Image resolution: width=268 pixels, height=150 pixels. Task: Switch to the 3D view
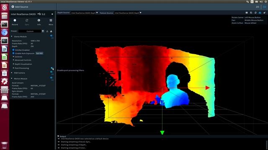click(x=265, y=7)
